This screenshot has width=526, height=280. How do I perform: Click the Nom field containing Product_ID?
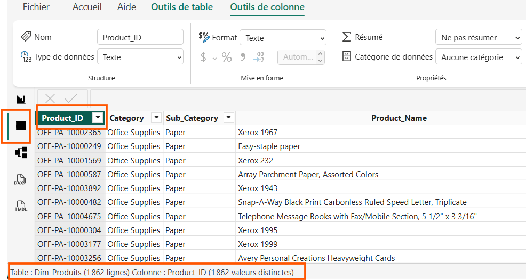[140, 37]
